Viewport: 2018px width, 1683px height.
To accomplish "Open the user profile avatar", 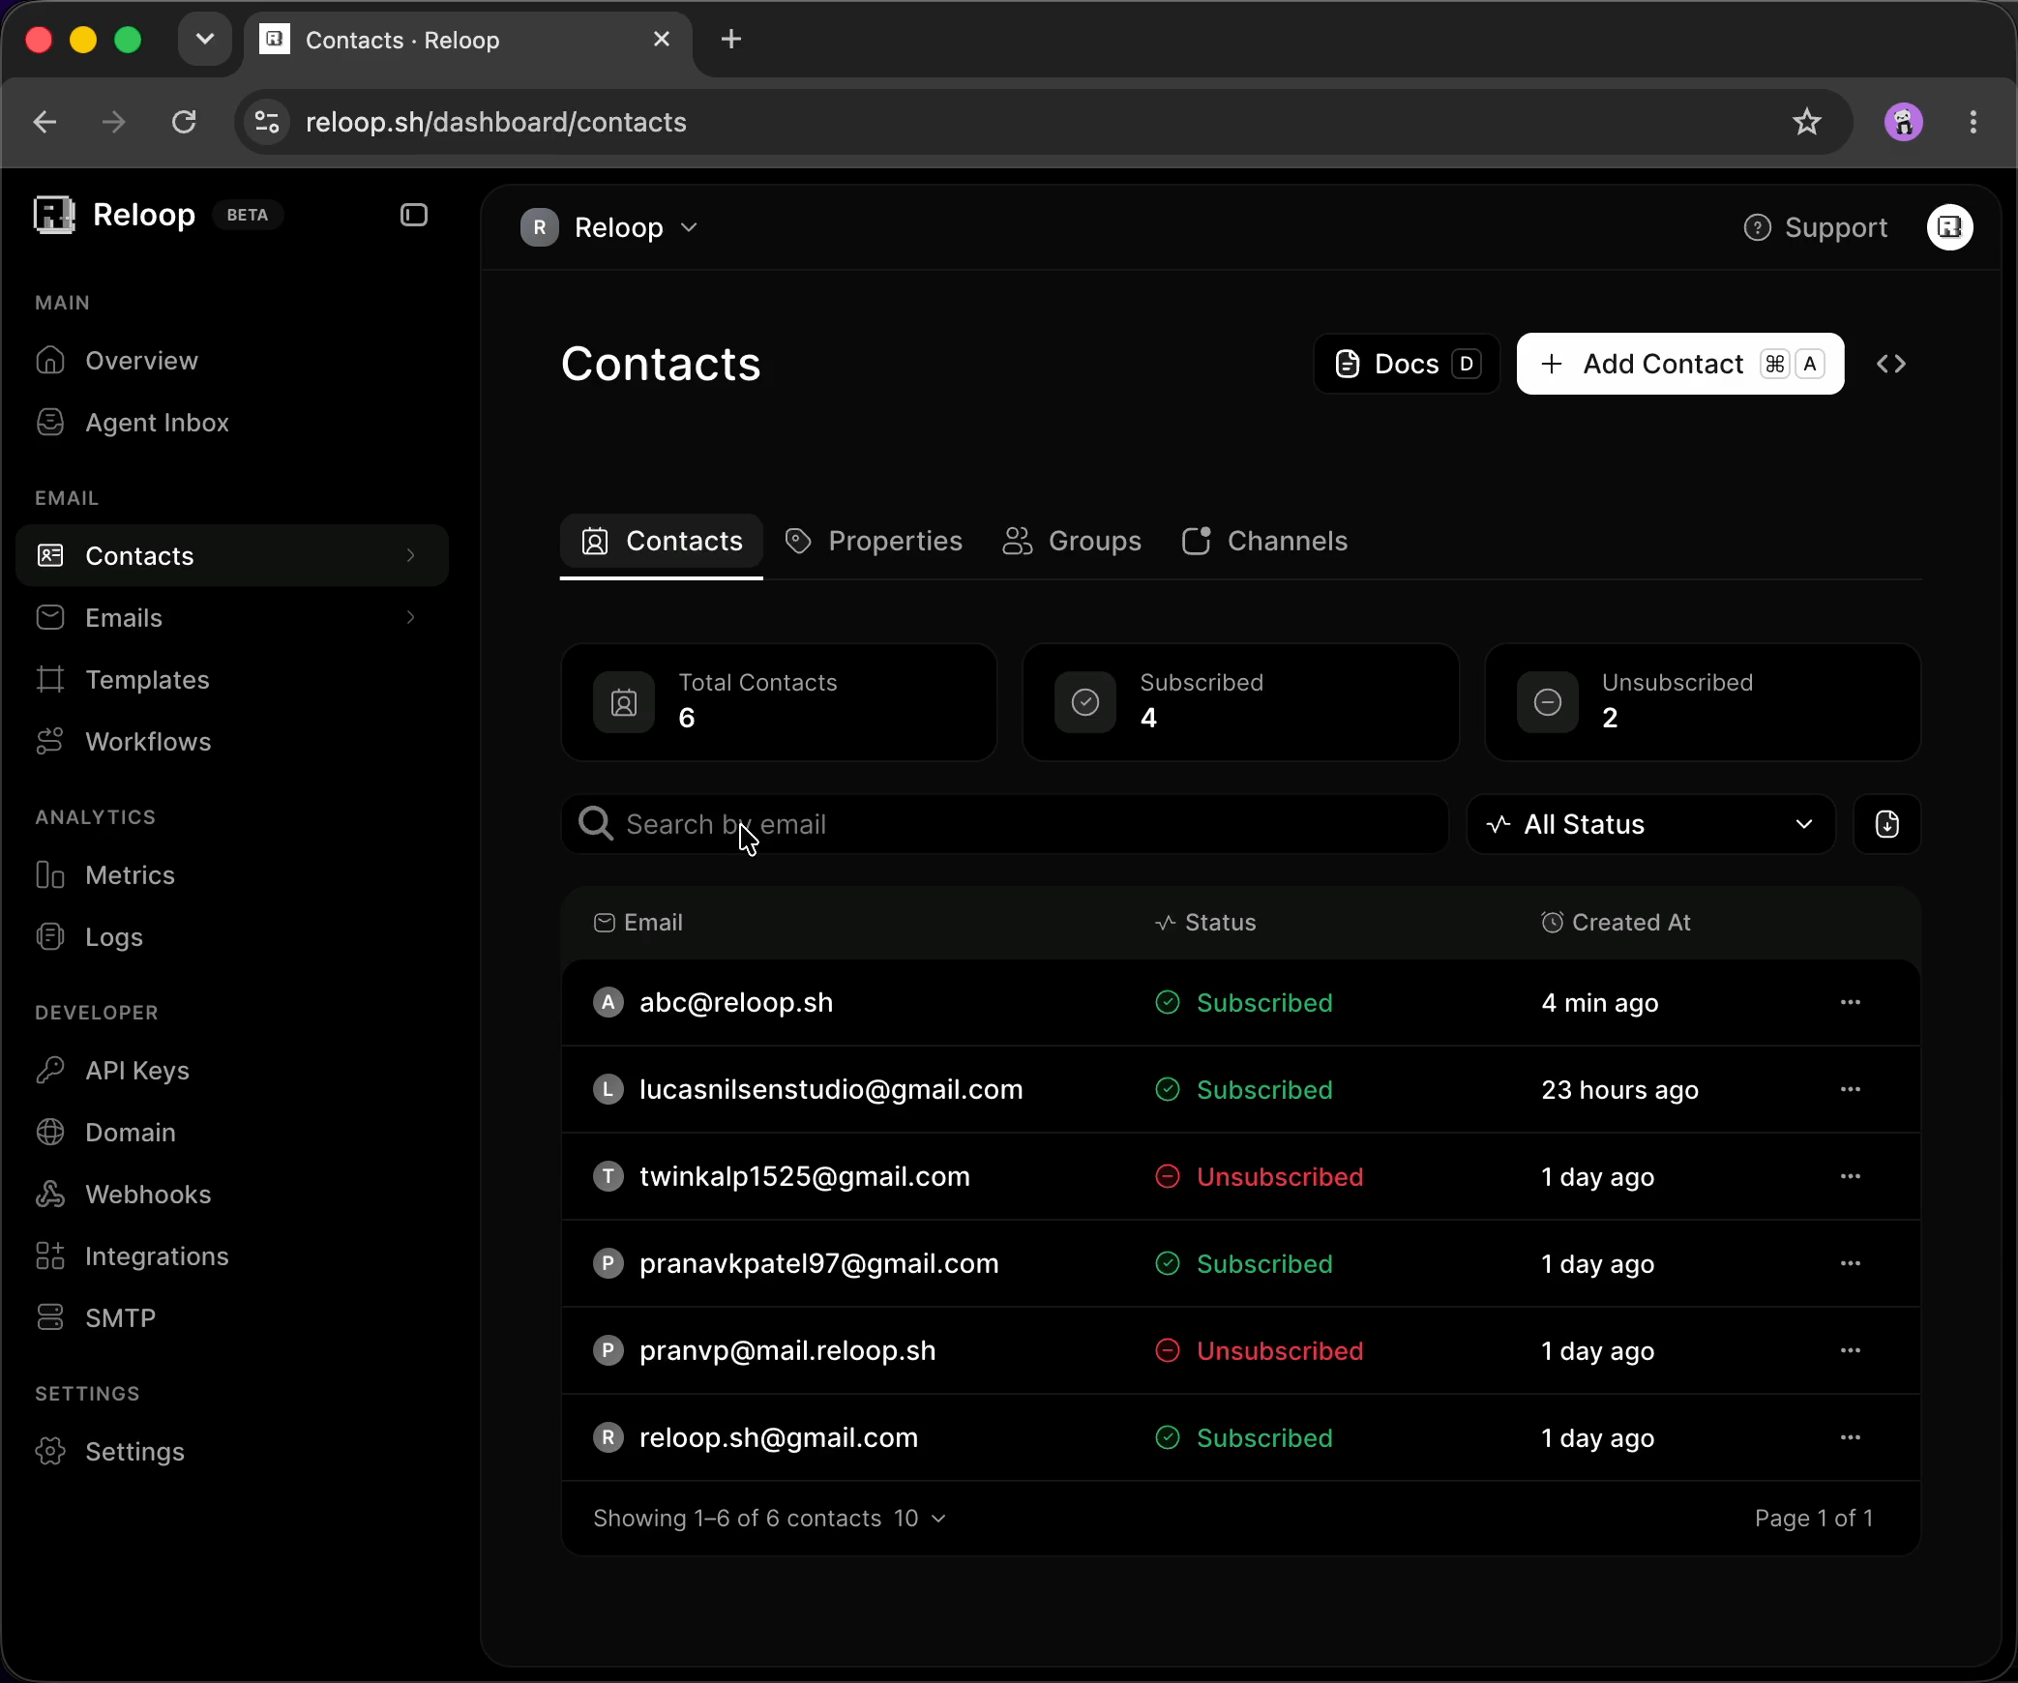I will pyautogui.click(x=1949, y=227).
